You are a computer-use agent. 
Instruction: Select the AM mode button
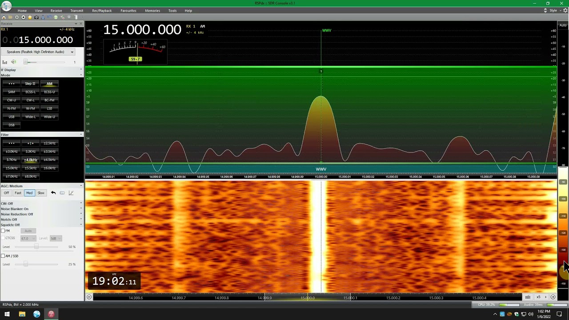tap(49, 84)
